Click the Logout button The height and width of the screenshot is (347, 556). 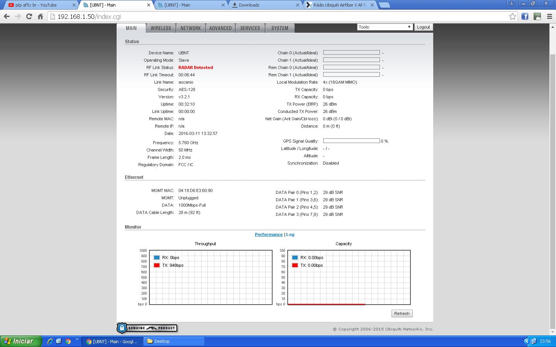(x=423, y=27)
